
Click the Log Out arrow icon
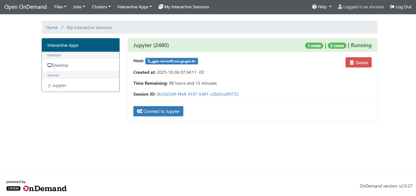click(x=392, y=7)
